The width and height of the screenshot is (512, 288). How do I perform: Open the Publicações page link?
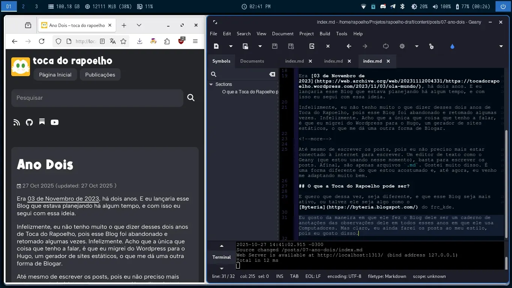pyautogui.click(x=100, y=75)
